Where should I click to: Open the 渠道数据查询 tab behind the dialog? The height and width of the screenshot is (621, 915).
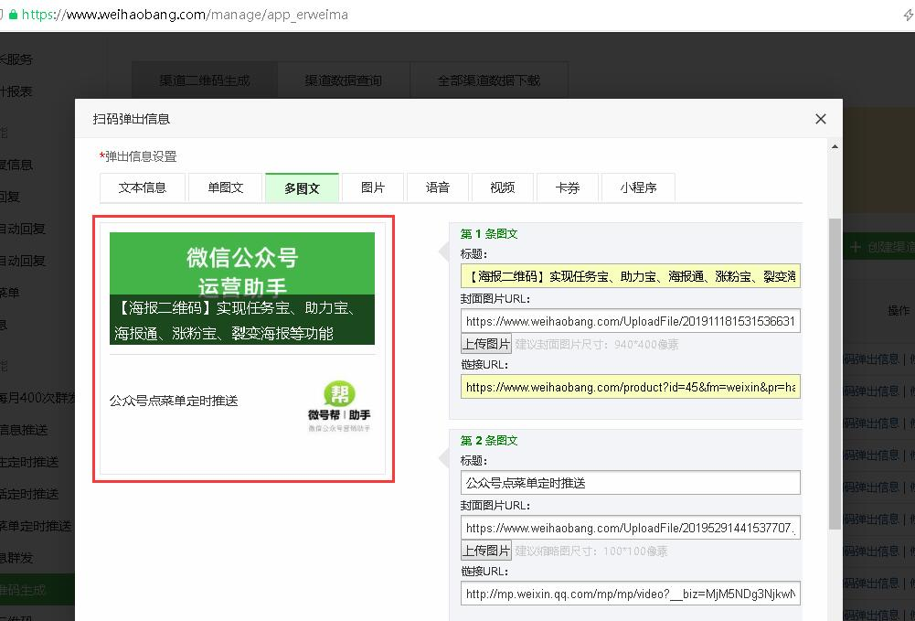343,80
